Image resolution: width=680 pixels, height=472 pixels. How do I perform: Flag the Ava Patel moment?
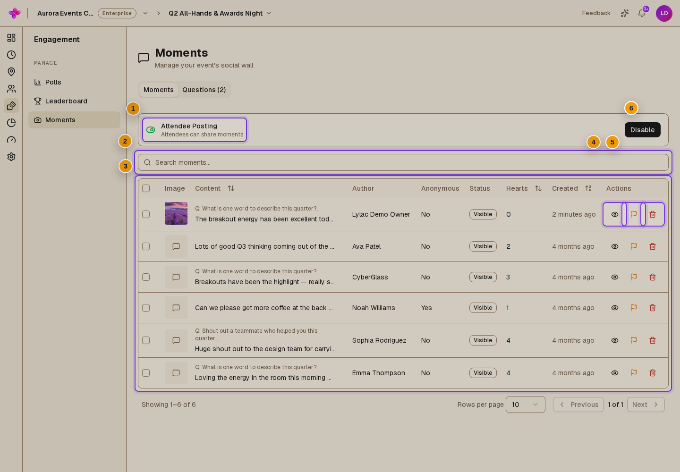(634, 246)
